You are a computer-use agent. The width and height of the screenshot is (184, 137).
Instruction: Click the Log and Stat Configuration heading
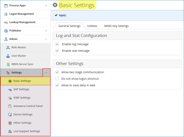click(x=81, y=36)
